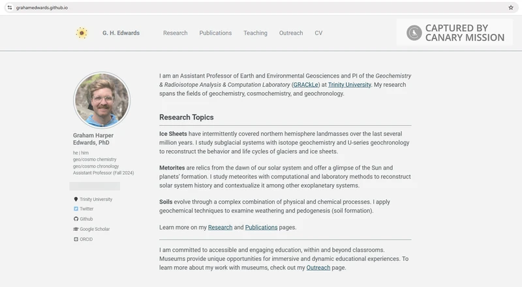Click the bold Ice Sheets term
The width and height of the screenshot is (522, 287).
173,134
